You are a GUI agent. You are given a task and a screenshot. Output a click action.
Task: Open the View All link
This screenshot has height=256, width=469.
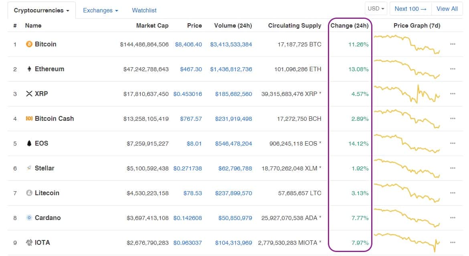(447, 8)
